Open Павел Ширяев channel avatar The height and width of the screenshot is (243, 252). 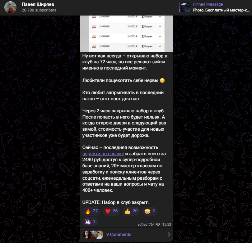point(10,7)
